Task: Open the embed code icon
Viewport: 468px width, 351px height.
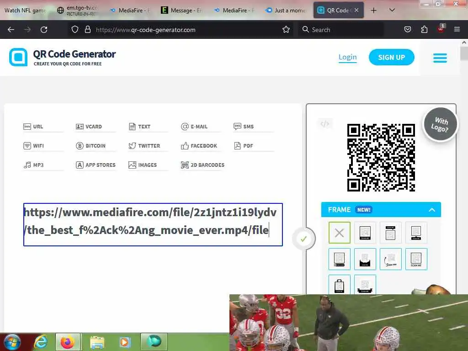Action: (x=325, y=123)
